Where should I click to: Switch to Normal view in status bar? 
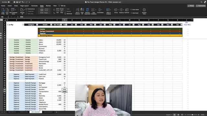175,115
